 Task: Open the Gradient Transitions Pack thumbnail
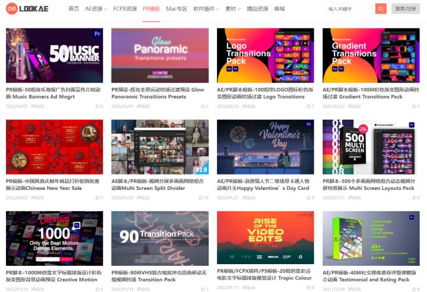tap(371, 55)
